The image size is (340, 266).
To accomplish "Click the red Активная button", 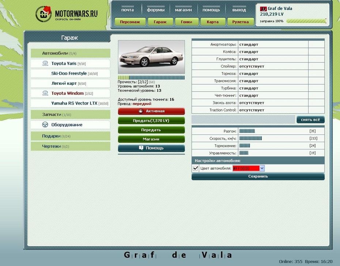I will click(x=151, y=111).
